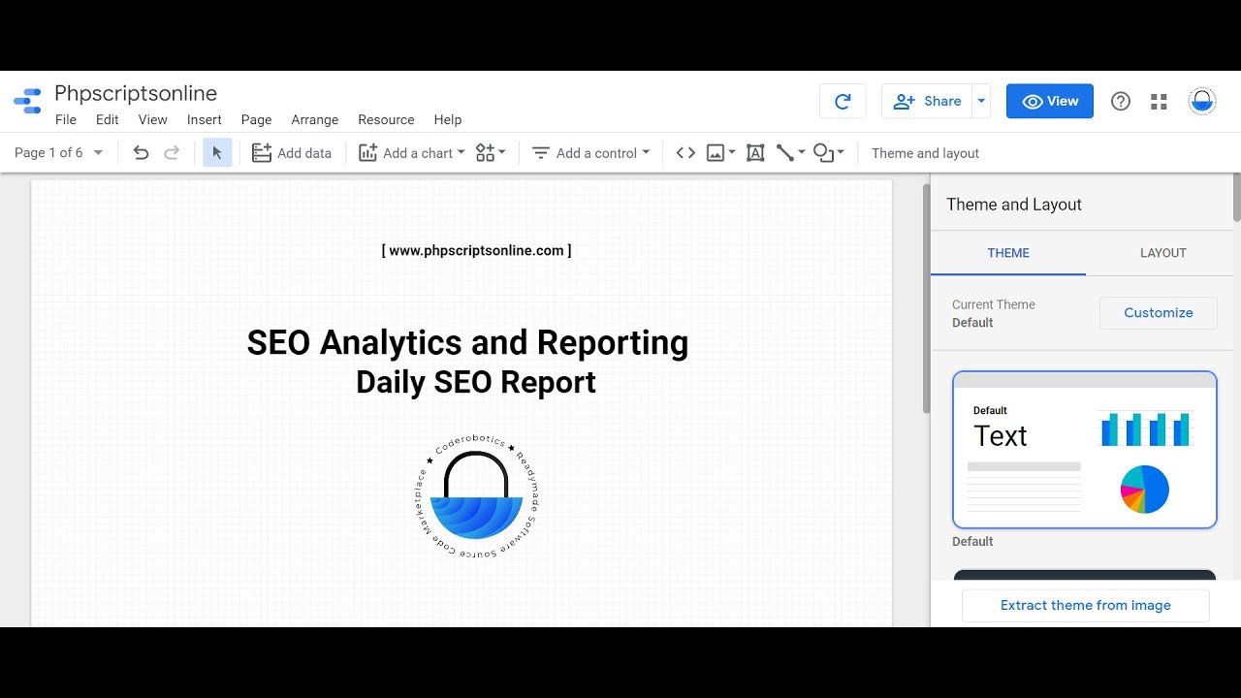The height and width of the screenshot is (698, 1241).
Task: Select the shape tool
Action: click(828, 152)
